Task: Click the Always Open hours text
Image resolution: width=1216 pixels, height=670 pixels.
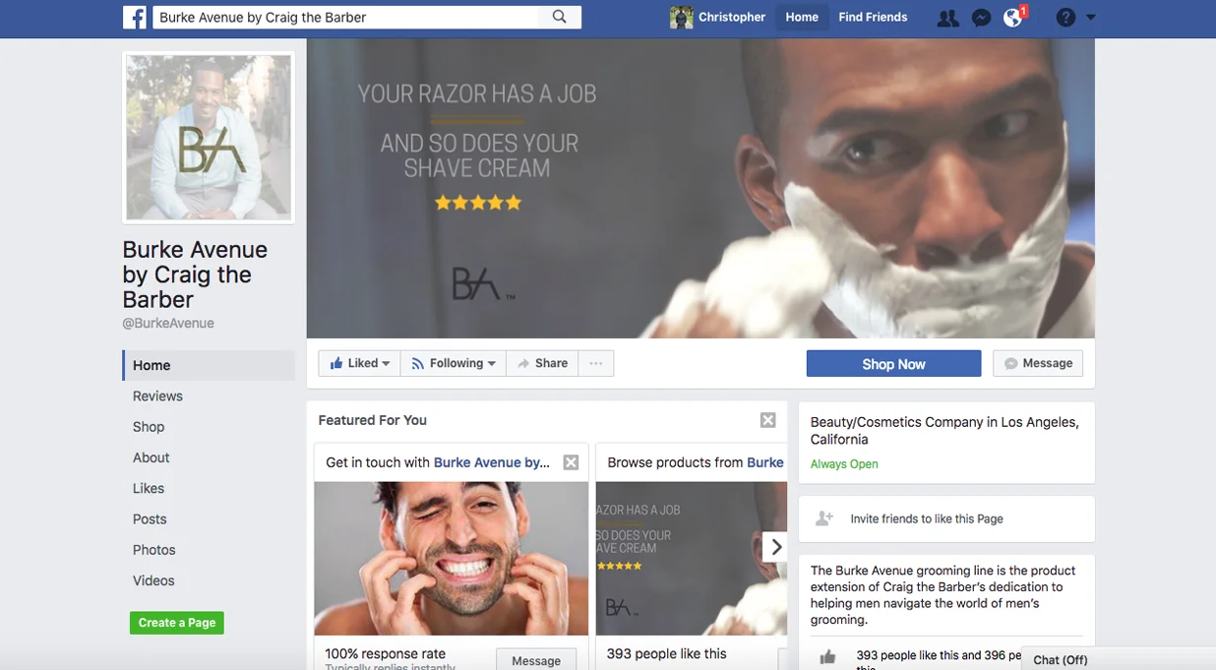Action: pyautogui.click(x=844, y=464)
